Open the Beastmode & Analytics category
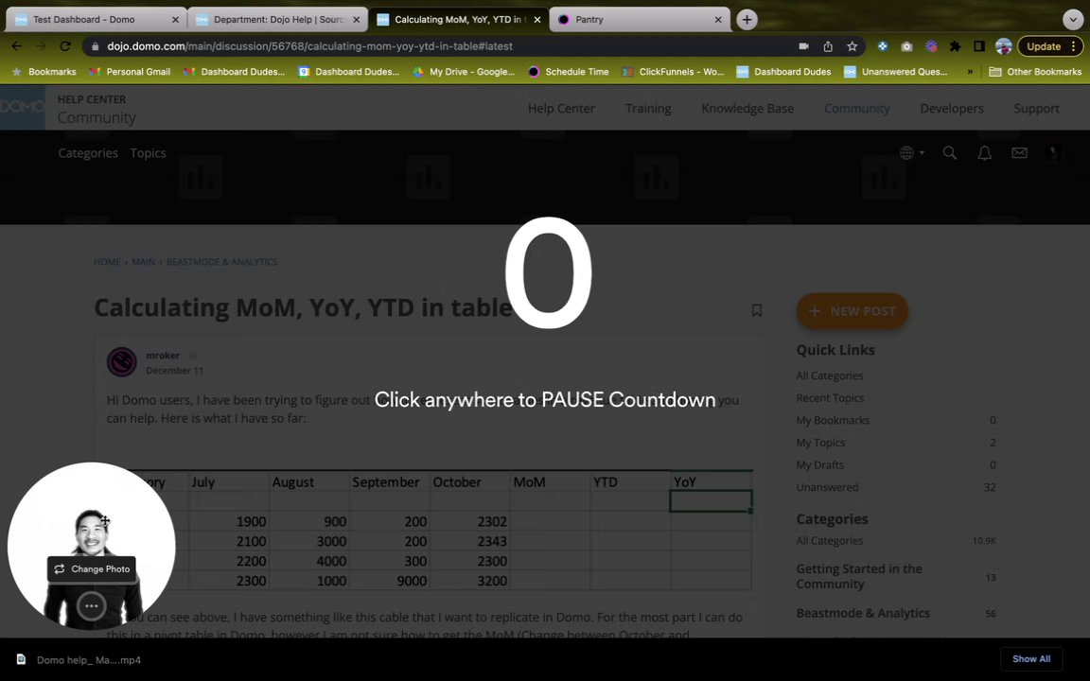This screenshot has width=1090, height=681. 863,613
